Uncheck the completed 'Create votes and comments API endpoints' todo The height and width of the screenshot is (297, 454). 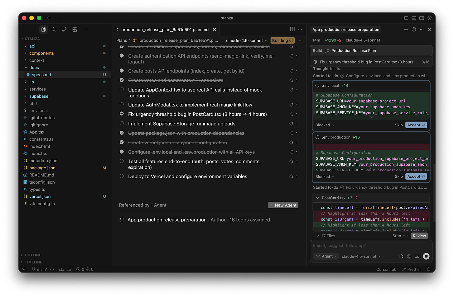point(122,80)
